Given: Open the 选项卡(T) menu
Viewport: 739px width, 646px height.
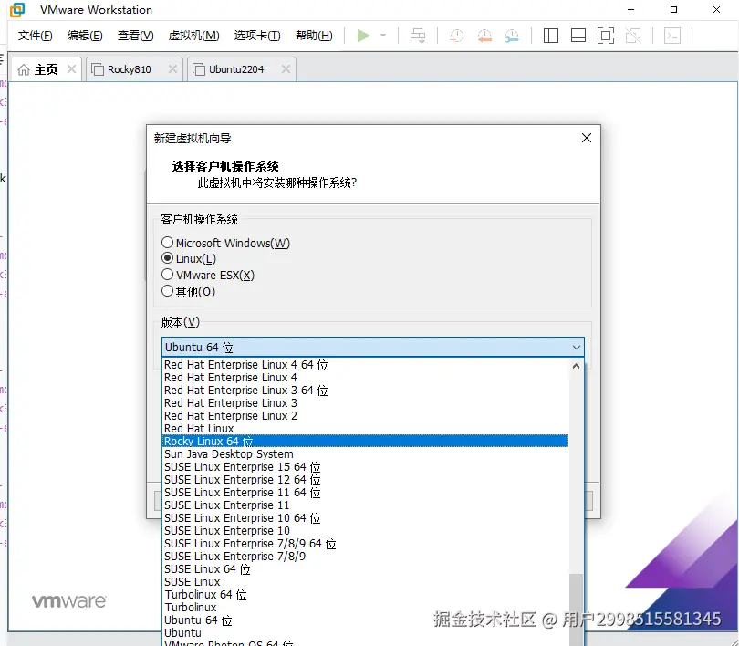Looking at the screenshot, I should pyautogui.click(x=257, y=36).
